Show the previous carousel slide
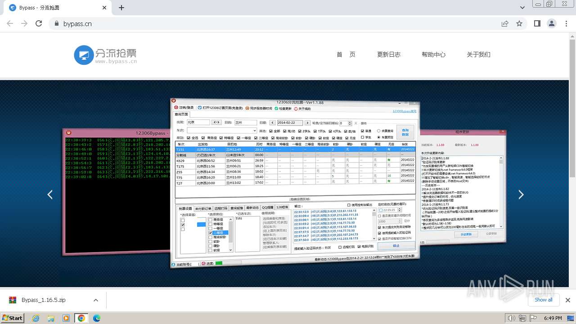This screenshot has height=324, width=576. (50, 194)
